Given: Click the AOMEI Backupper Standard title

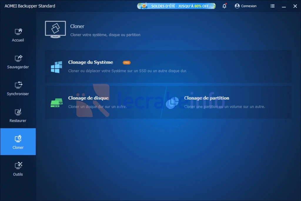Looking at the screenshot, I should point(30,6).
